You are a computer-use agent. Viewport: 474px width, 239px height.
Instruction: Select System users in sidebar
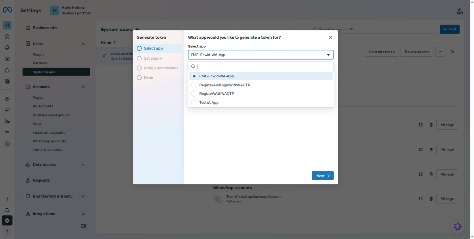[56, 72]
